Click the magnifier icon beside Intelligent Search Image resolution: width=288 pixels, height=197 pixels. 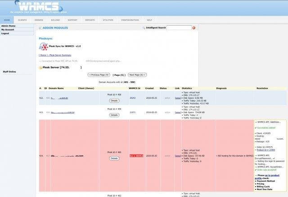click(144, 28)
